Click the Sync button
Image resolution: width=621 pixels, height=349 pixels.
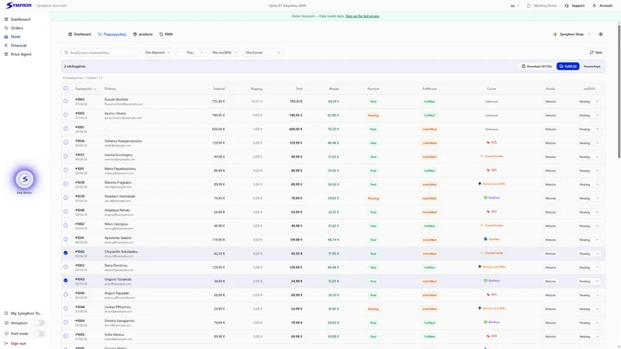tap(596, 53)
